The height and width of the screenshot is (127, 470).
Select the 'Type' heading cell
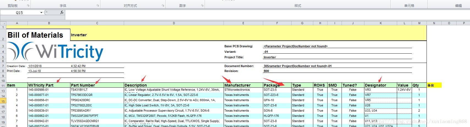point(302,85)
